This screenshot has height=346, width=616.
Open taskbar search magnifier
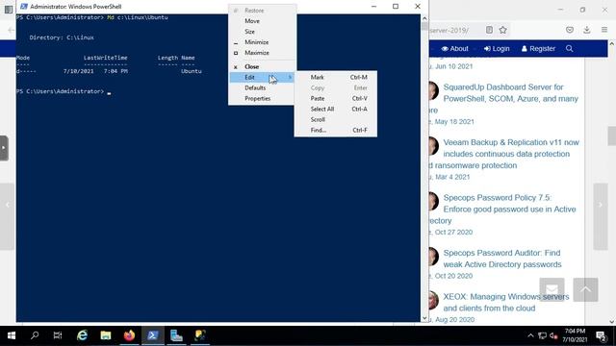[35, 335]
